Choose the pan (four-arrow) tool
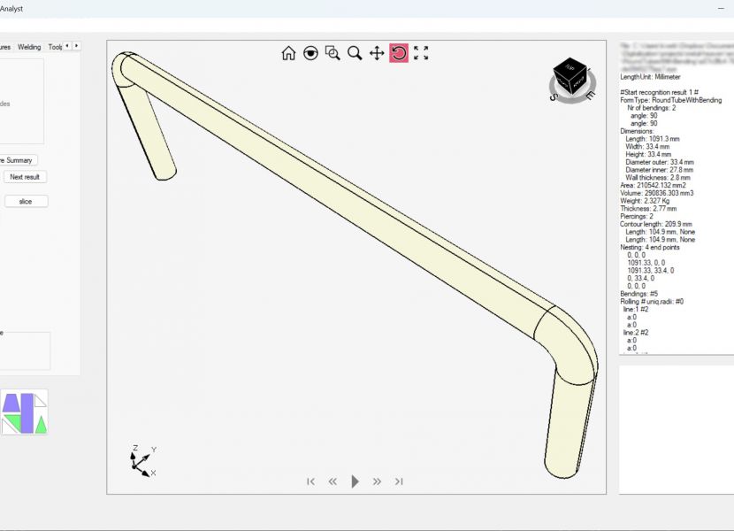This screenshot has width=734, height=531. coord(377,53)
